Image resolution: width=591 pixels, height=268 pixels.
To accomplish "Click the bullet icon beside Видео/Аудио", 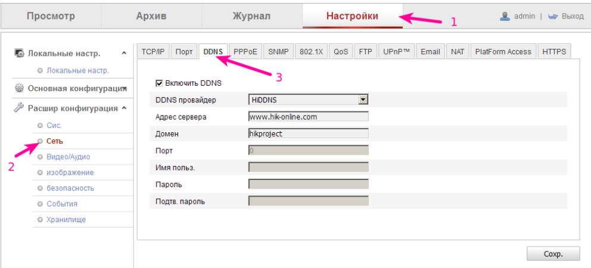I will pos(40,157).
